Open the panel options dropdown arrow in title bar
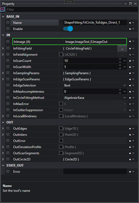Screen dimensions: 139x203 click(x=125, y=4)
